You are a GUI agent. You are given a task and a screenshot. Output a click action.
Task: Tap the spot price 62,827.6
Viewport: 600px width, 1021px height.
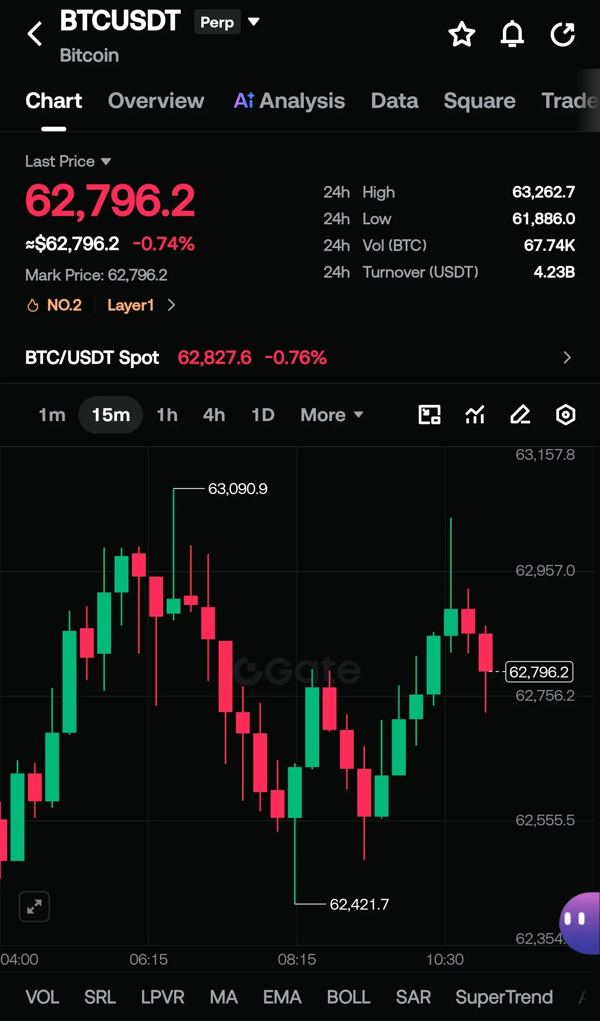[x=215, y=358]
